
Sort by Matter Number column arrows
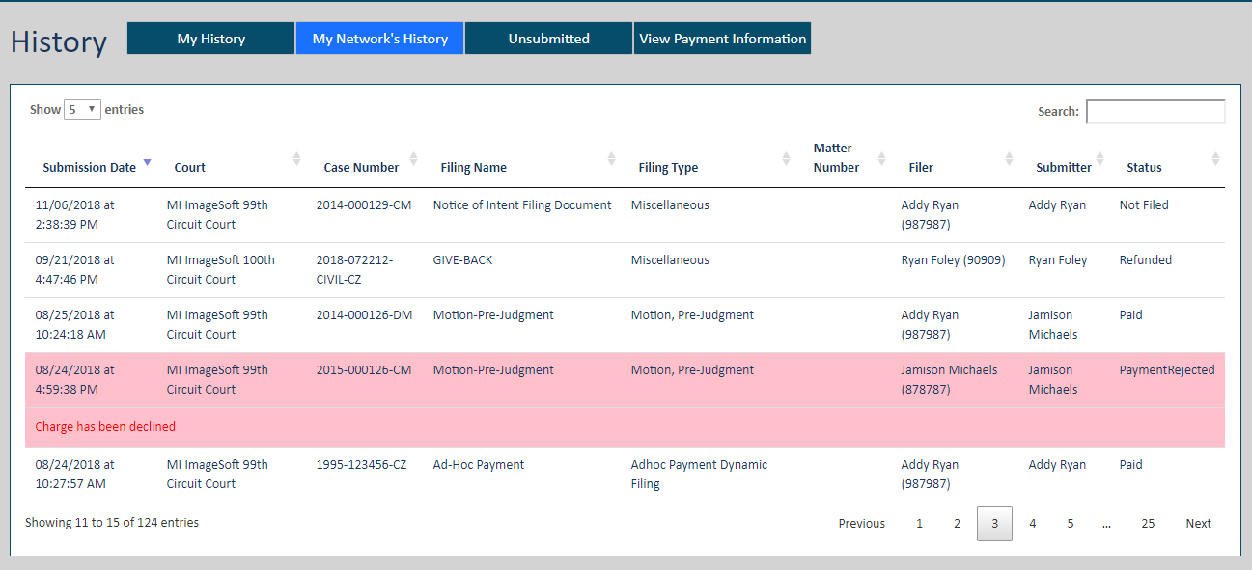click(x=880, y=158)
